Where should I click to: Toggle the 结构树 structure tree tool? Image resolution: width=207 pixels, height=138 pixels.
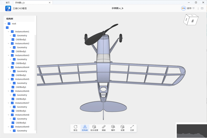[85, 128]
